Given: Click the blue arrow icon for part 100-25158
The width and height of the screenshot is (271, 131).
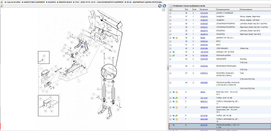Looking at the screenshot, I should pyautogui.click(x=173, y=52).
